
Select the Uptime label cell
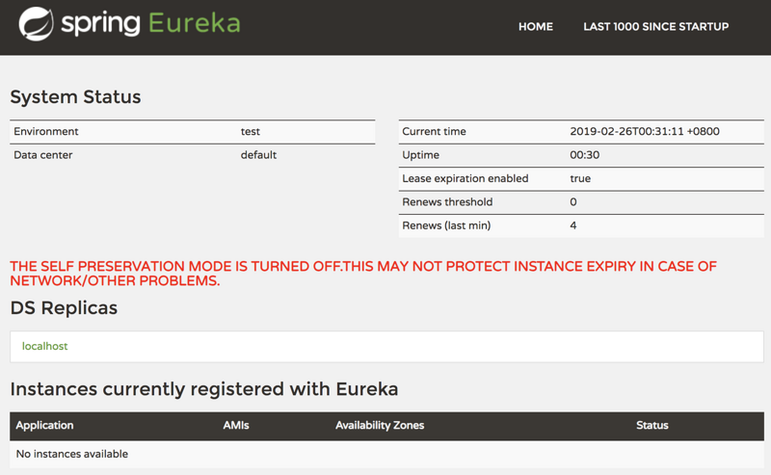coord(421,155)
